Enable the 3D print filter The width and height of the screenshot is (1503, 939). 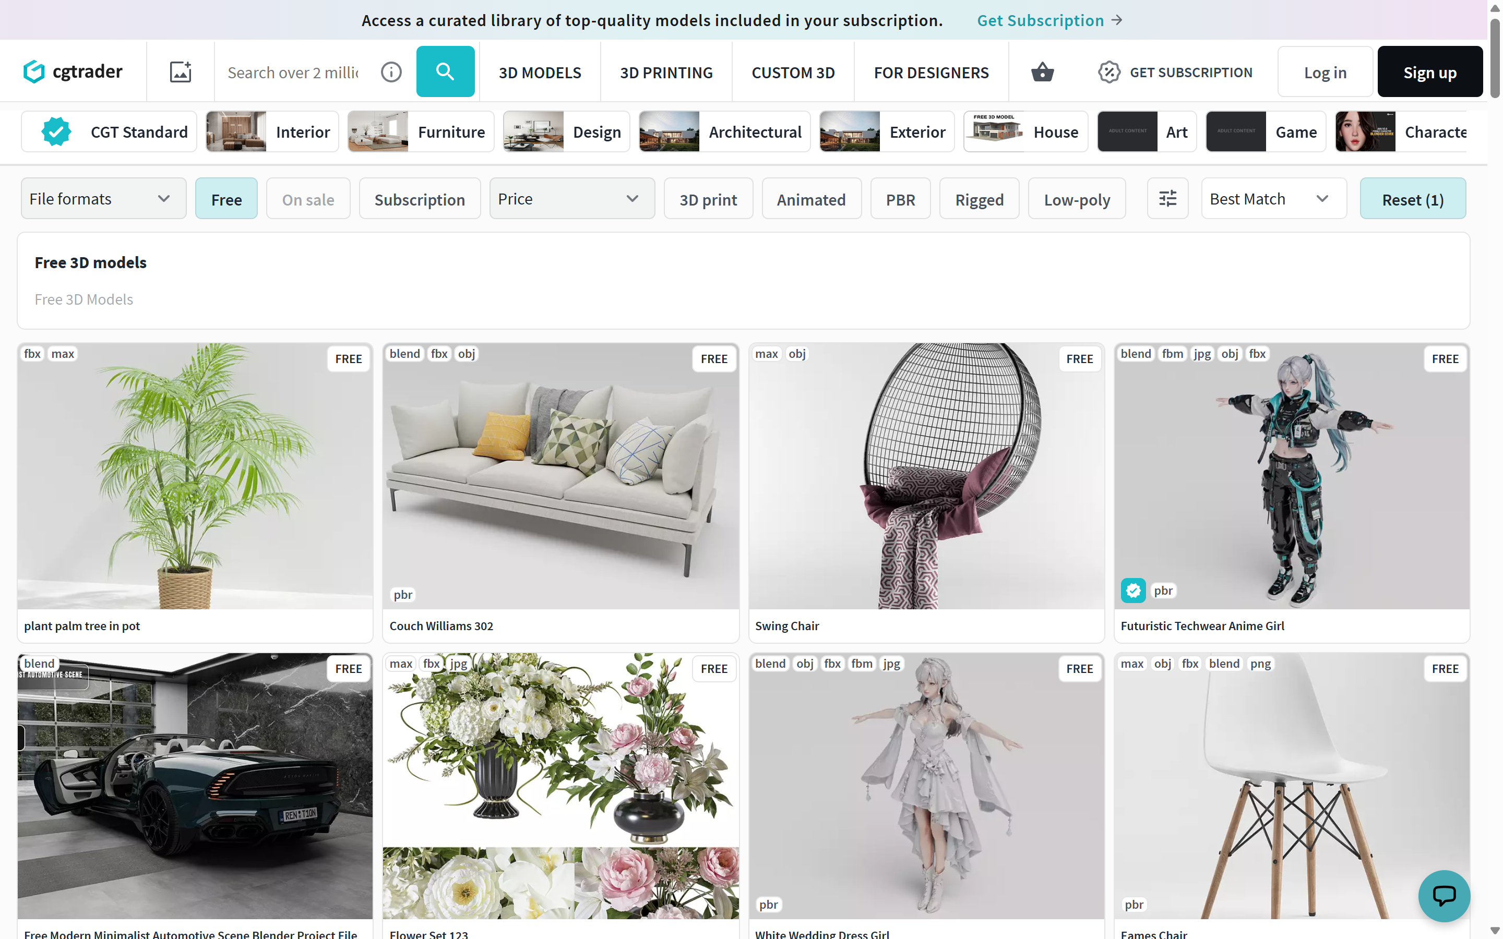pyautogui.click(x=708, y=199)
